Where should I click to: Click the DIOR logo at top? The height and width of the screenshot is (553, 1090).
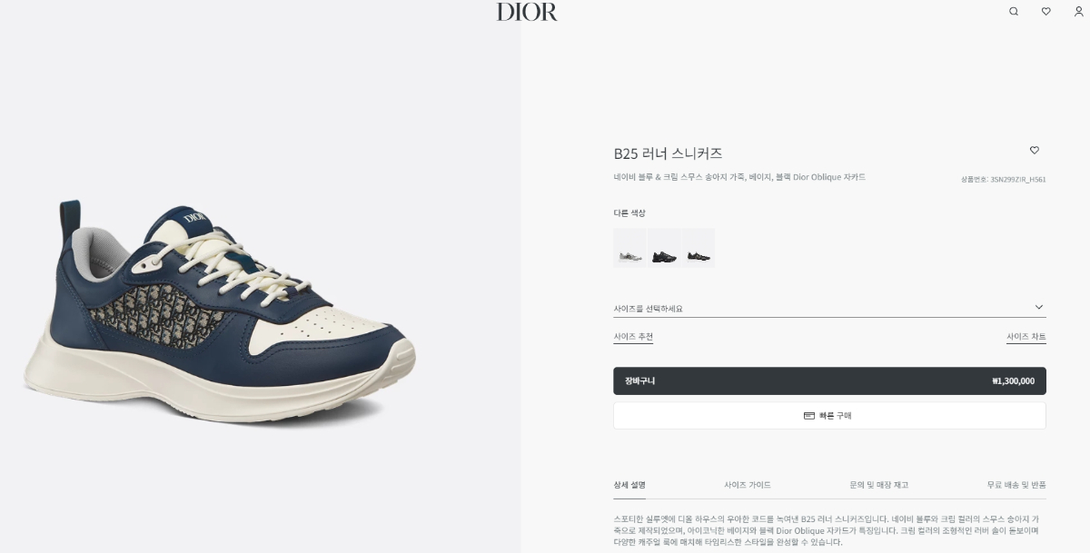(527, 12)
